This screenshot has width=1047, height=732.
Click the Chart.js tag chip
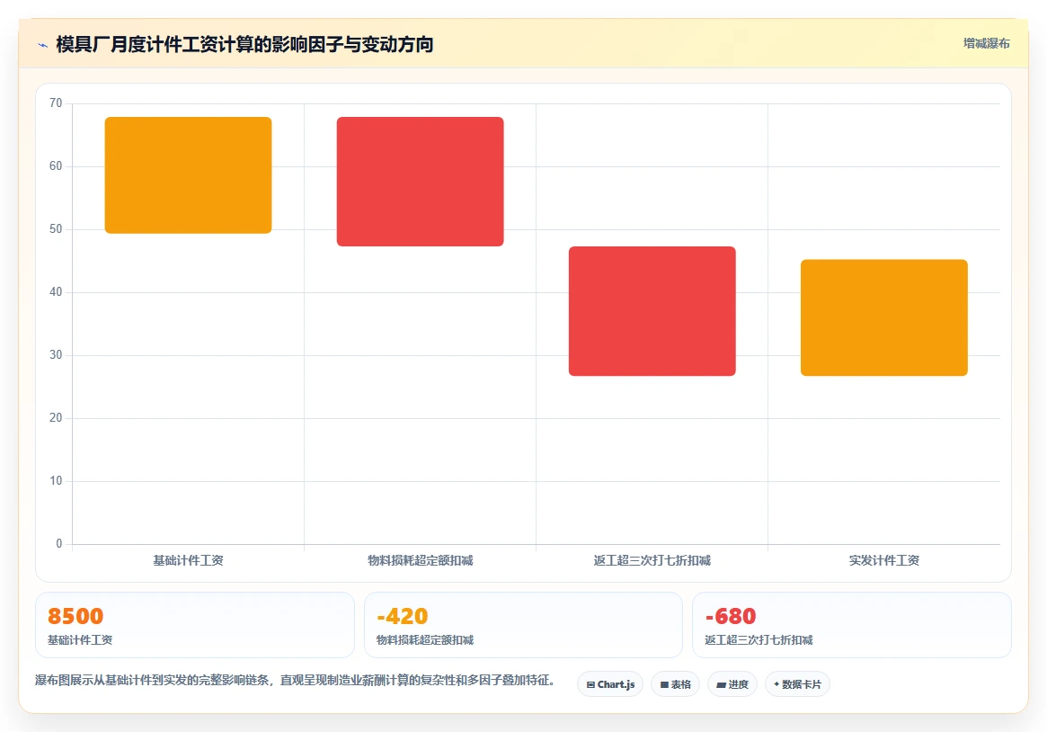coord(610,684)
